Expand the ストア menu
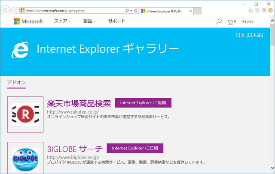This screenshot has height=174, width=275. point(62,21)
